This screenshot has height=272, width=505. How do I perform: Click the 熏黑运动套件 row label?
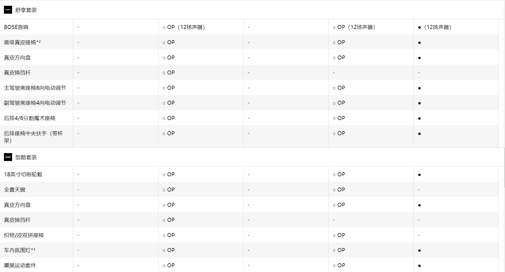click(20, 265)
